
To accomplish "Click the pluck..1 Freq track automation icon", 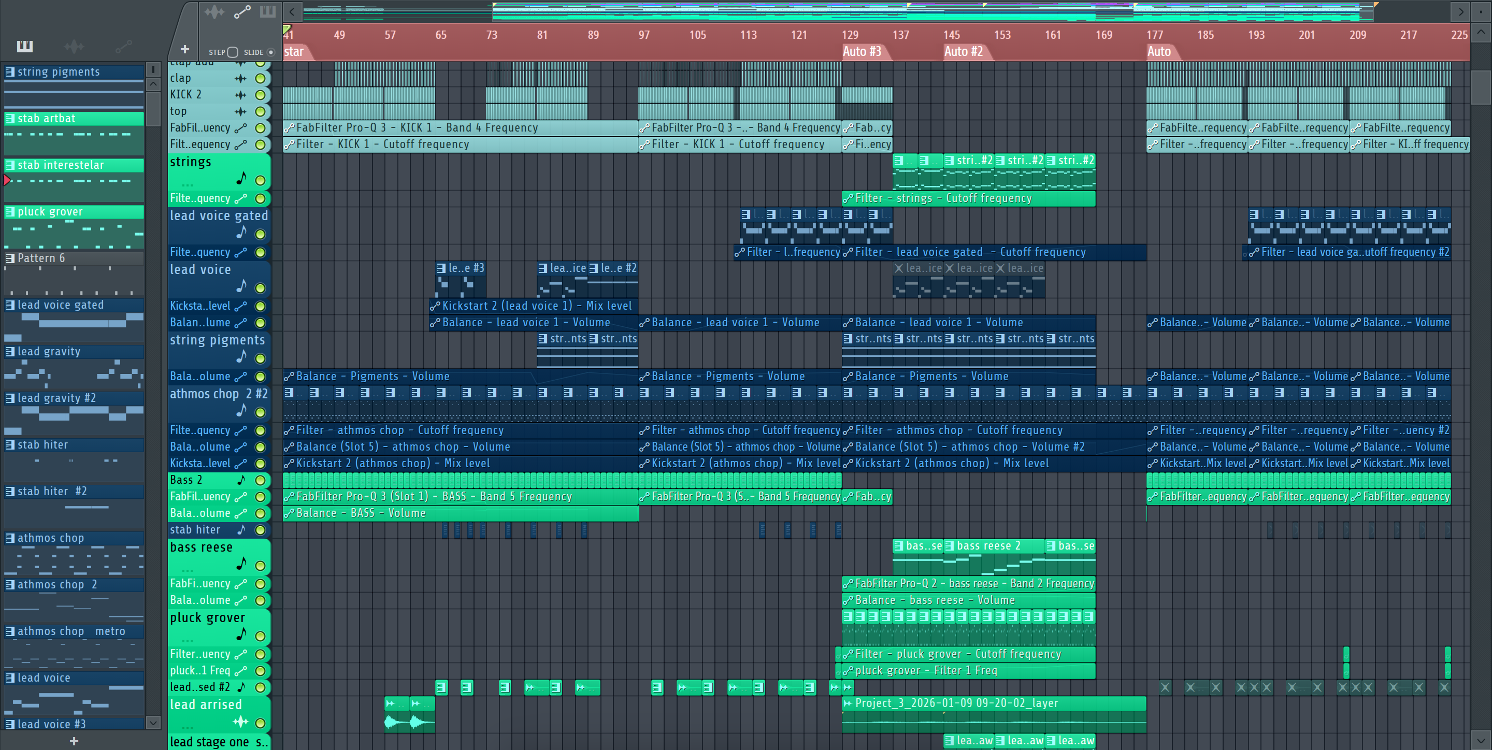I will click(x=241, y=671).
